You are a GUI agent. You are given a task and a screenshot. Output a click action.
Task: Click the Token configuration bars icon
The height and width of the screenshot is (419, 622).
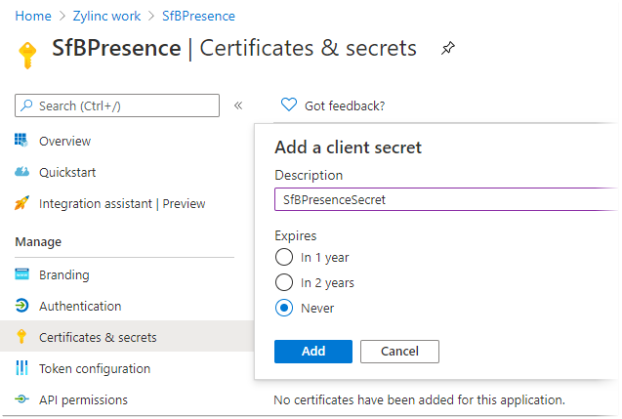[21, 368]
